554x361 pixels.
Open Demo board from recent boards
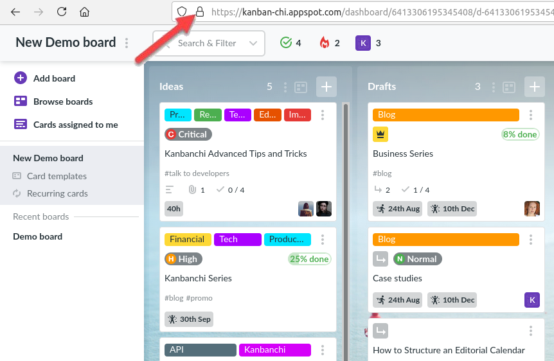[x=37, y=236]
